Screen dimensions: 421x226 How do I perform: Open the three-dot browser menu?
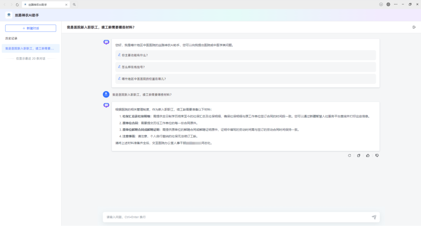(396, 4)
